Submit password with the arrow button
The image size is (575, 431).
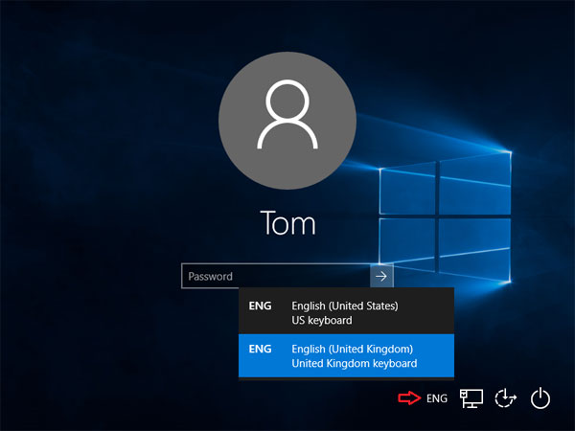click(x=381, y=276)
